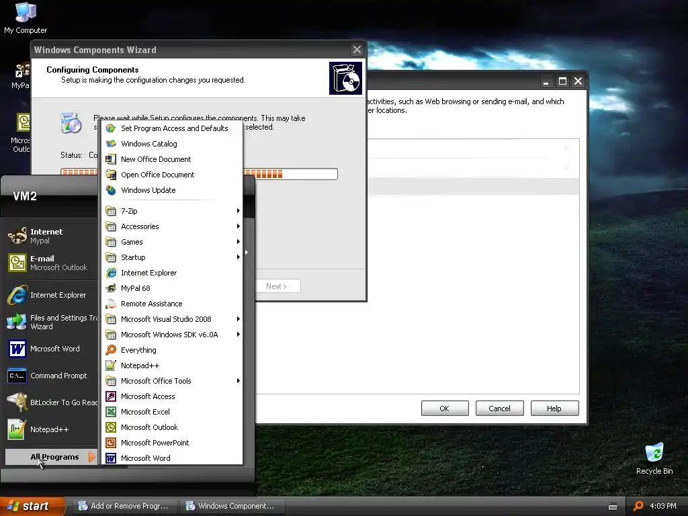Open pinned Internet Mypal item

tap(51, 236)
